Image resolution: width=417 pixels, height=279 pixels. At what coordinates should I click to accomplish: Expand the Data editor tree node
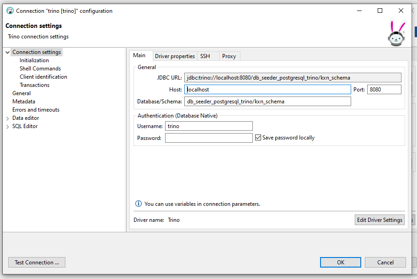pyautogui.click(x=7, y=118)
